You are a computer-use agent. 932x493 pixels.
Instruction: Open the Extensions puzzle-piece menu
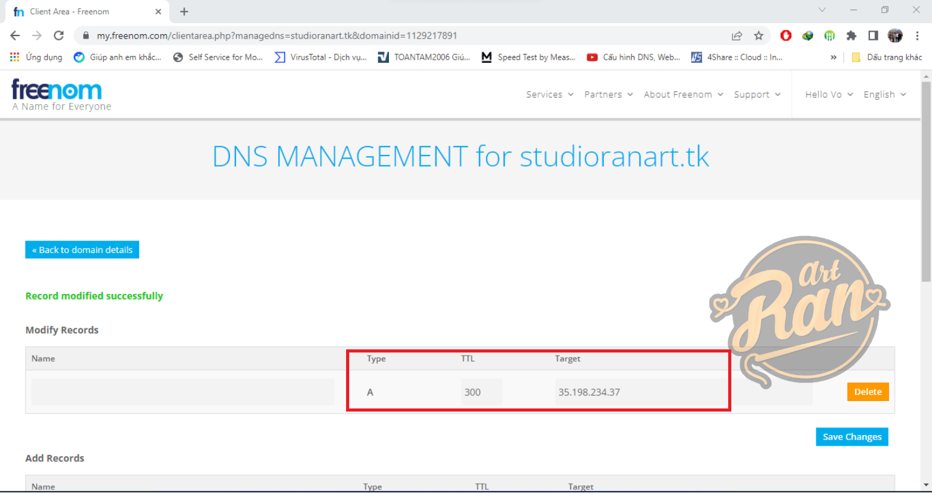point(851,35)
